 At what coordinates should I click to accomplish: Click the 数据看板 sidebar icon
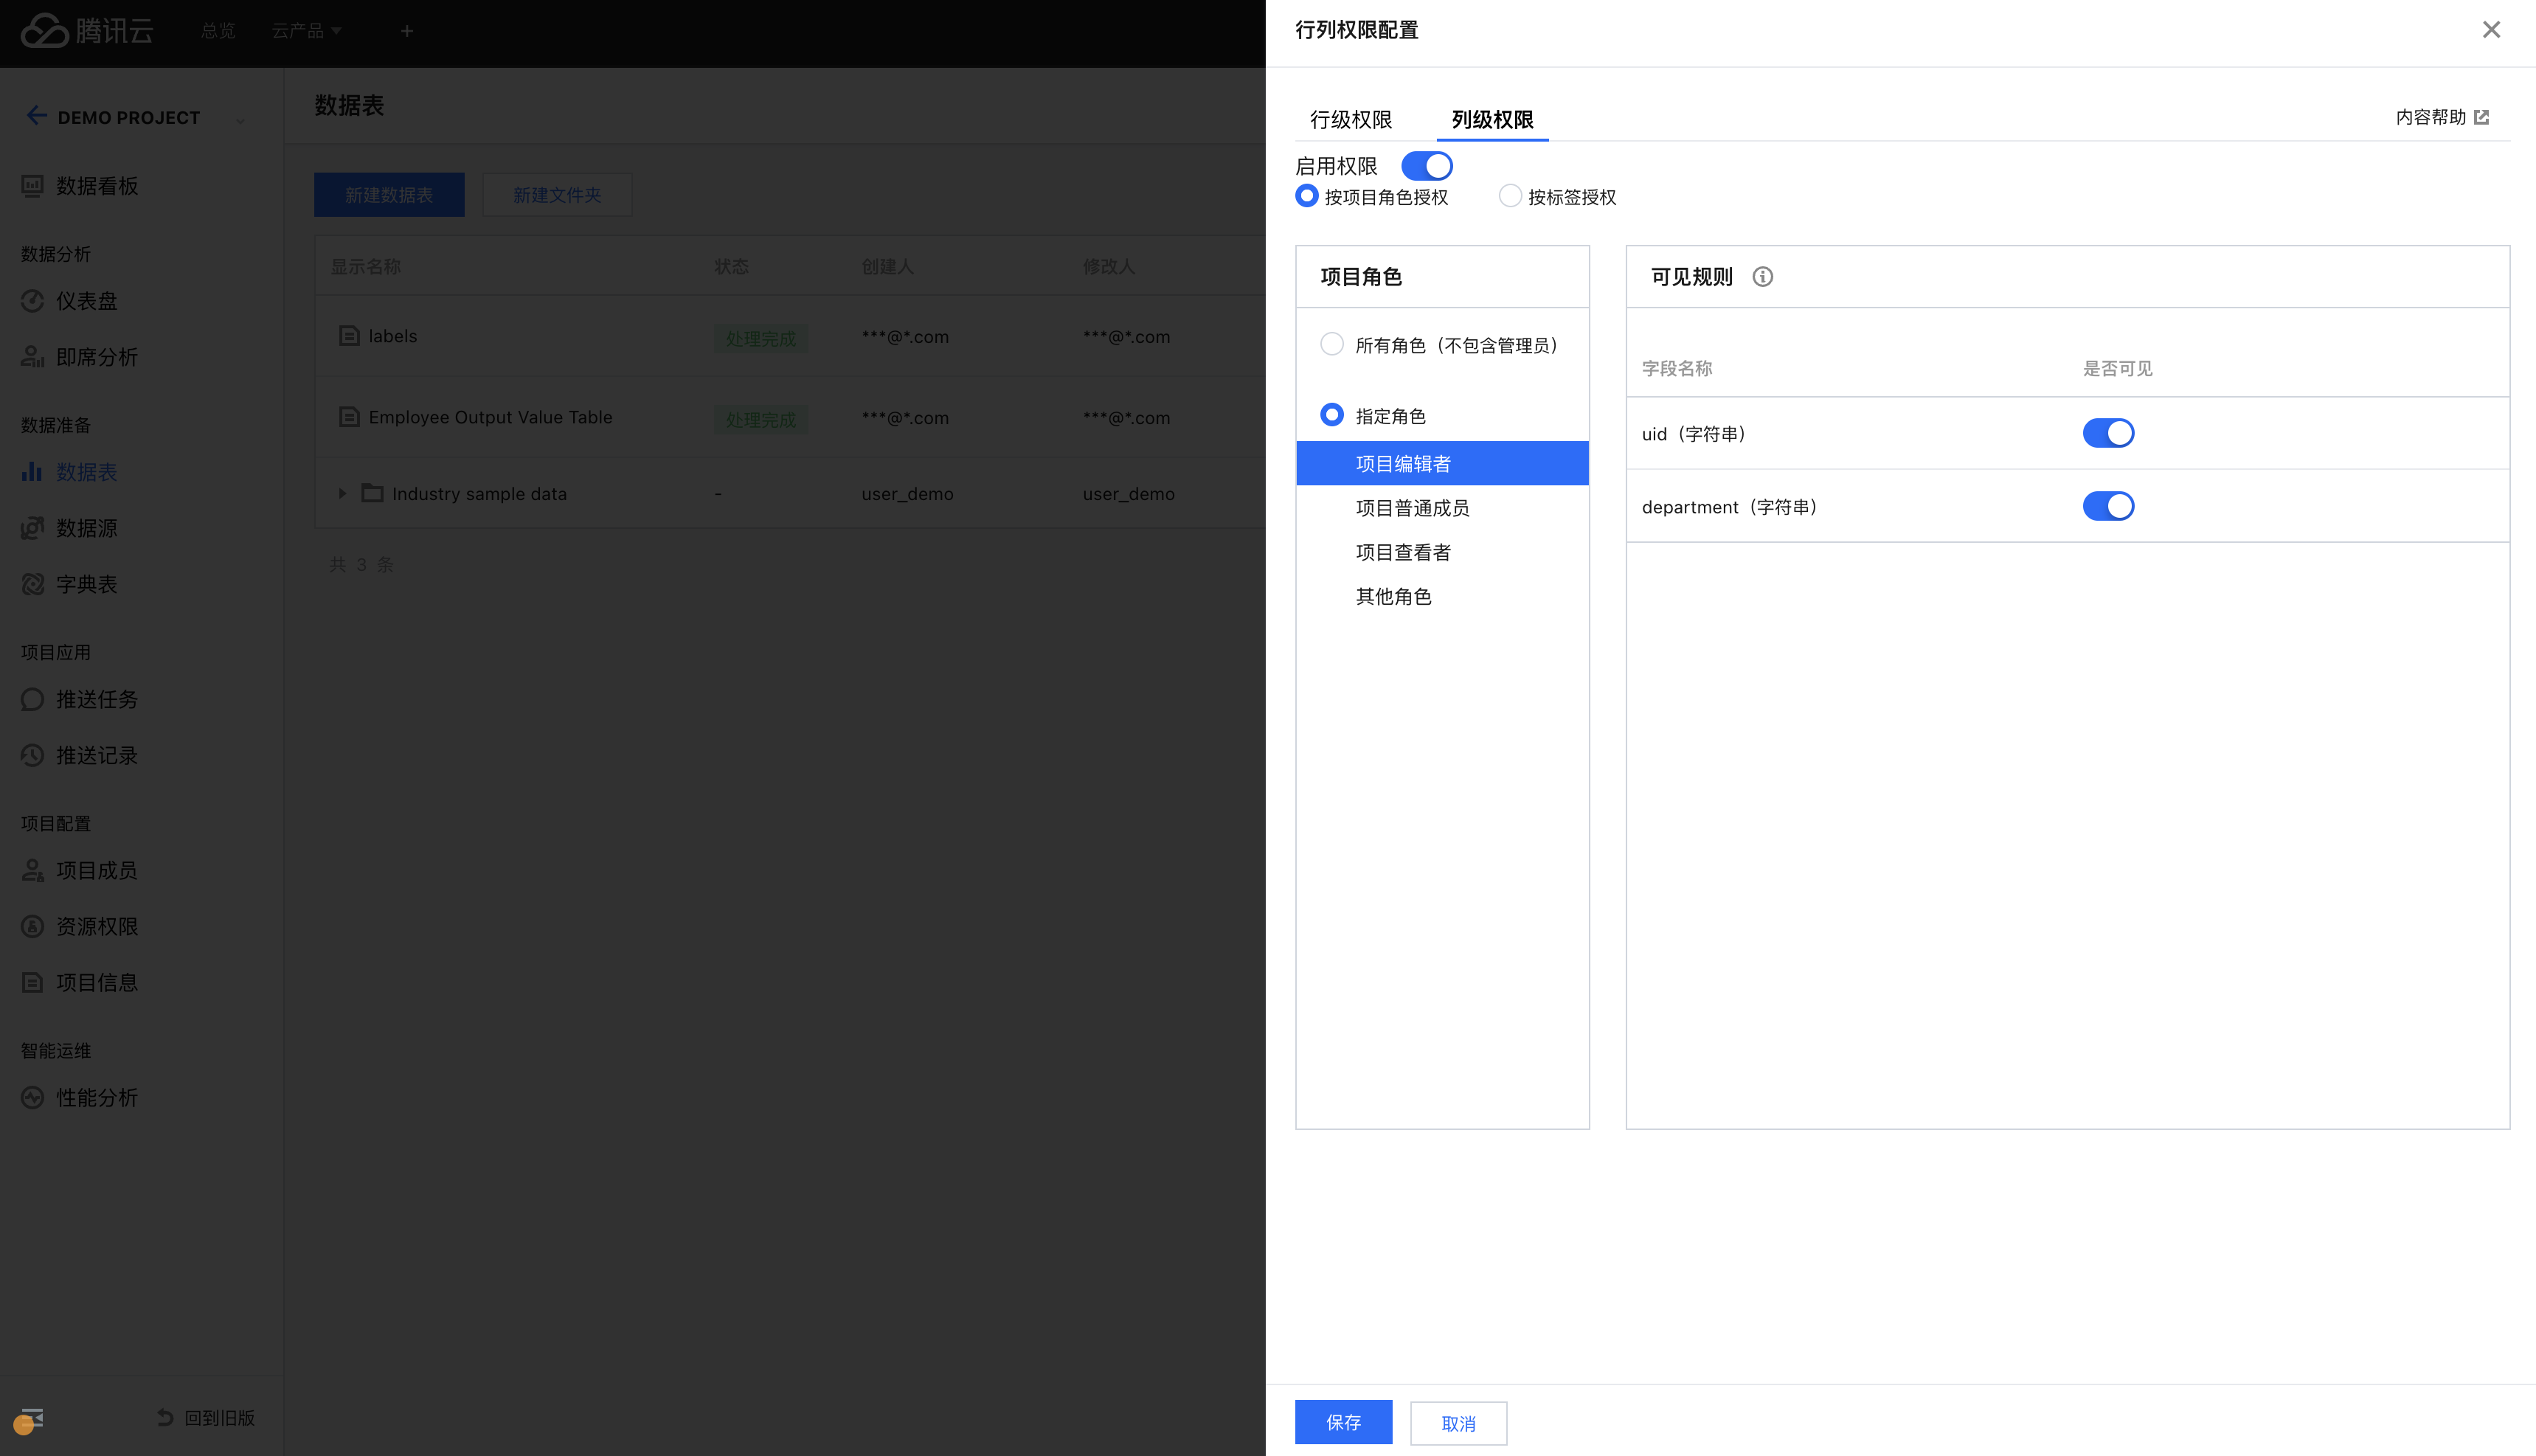click(32, 186)
